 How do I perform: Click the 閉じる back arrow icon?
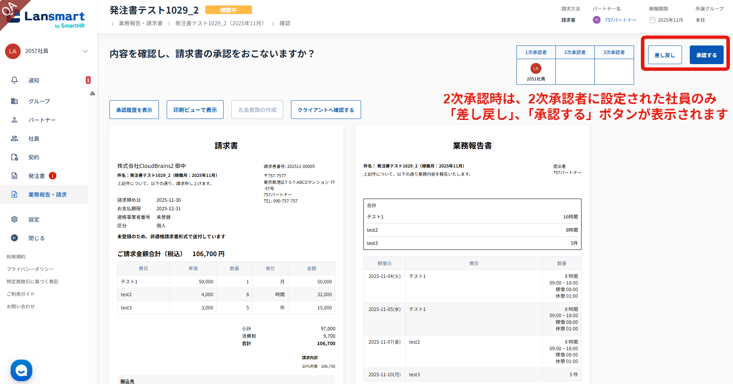[x=14, y=238]
